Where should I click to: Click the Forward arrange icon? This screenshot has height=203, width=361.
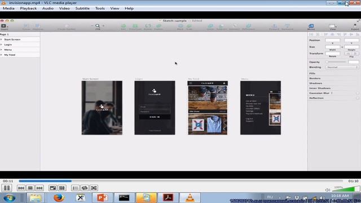click(274, 26)
